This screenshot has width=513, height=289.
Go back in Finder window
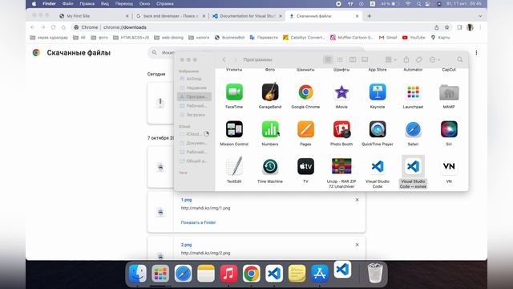point(224,59)
